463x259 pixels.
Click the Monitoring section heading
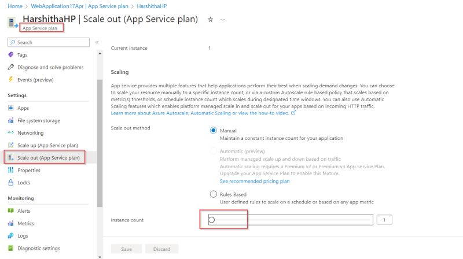point(21,198)
